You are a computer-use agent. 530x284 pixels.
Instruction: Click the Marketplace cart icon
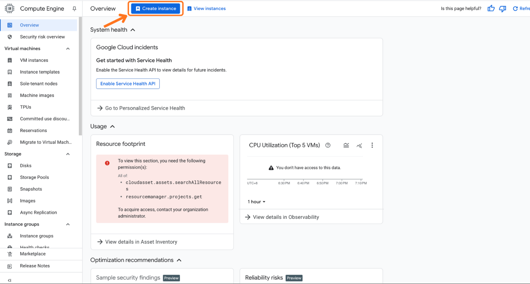pos(10,254)
